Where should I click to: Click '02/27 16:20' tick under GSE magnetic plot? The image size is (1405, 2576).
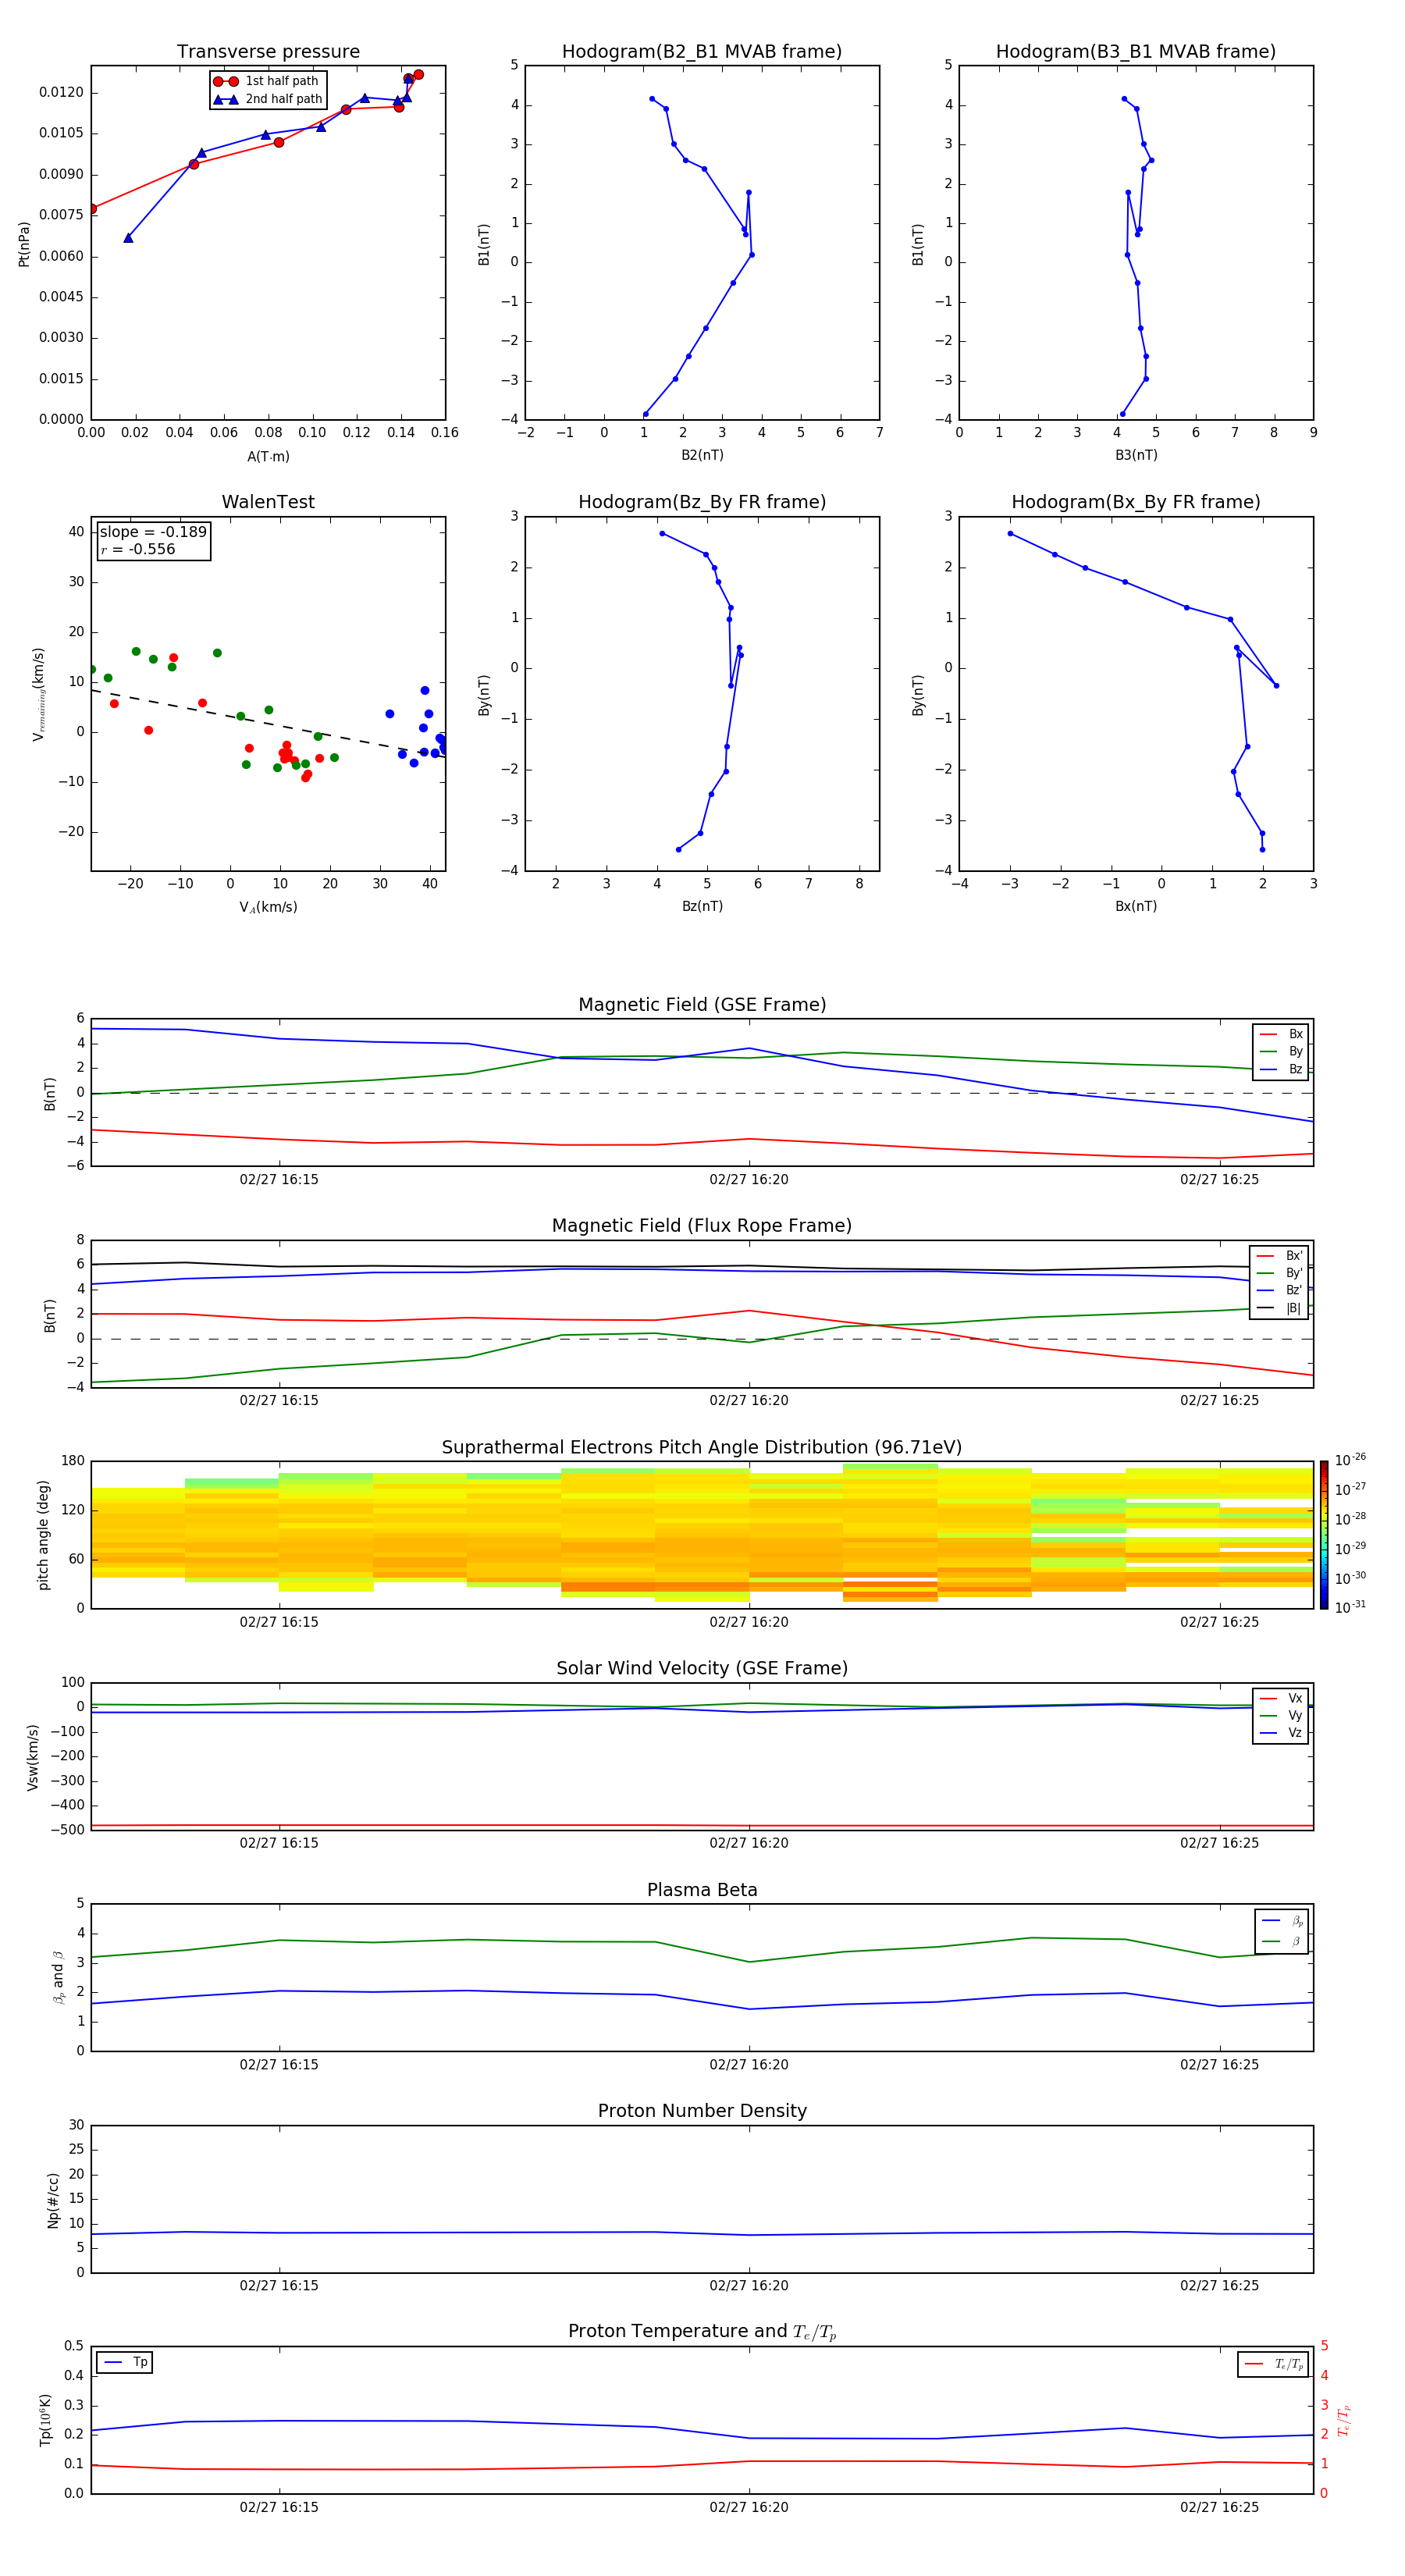point(749,1180)
